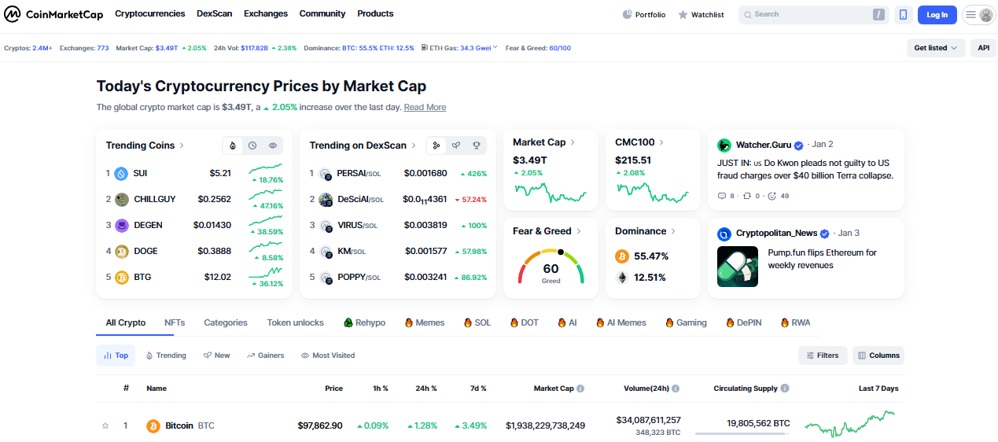
Task: Switch to the NFTs tab
Action: (175, 322)
